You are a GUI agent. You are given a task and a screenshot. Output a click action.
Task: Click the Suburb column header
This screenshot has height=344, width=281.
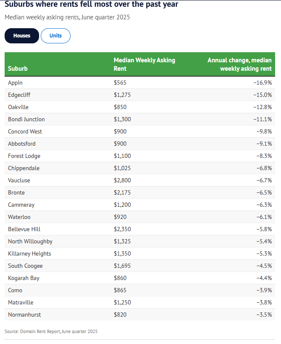click(x=18, y=69)
